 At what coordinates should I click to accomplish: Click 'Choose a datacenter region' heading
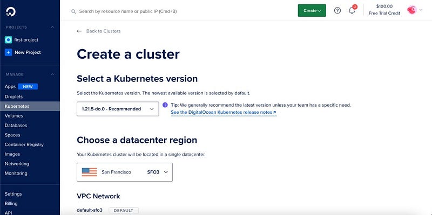[x=137, y=140]
